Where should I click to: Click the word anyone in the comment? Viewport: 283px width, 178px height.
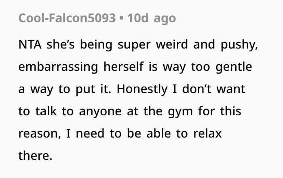(x=100, y=112)
